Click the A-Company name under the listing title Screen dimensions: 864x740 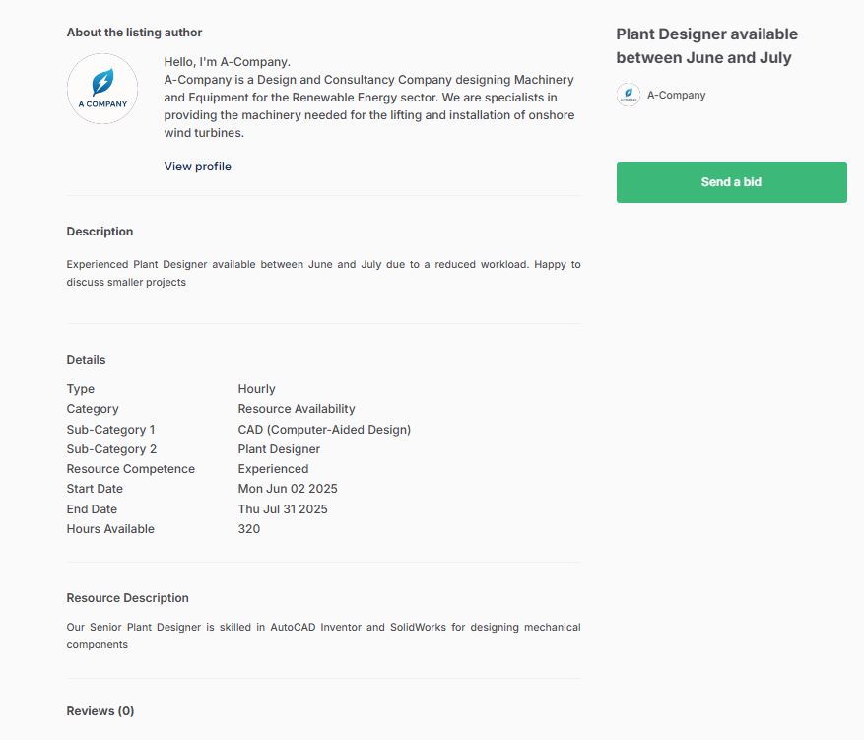point(676,96)
